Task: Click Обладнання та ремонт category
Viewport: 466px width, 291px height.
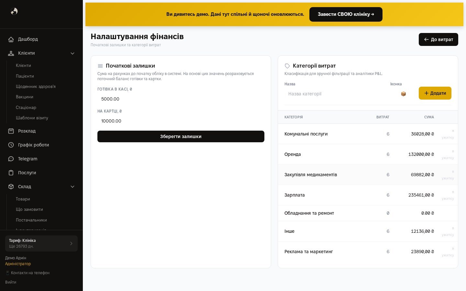Action: [309, 213]
